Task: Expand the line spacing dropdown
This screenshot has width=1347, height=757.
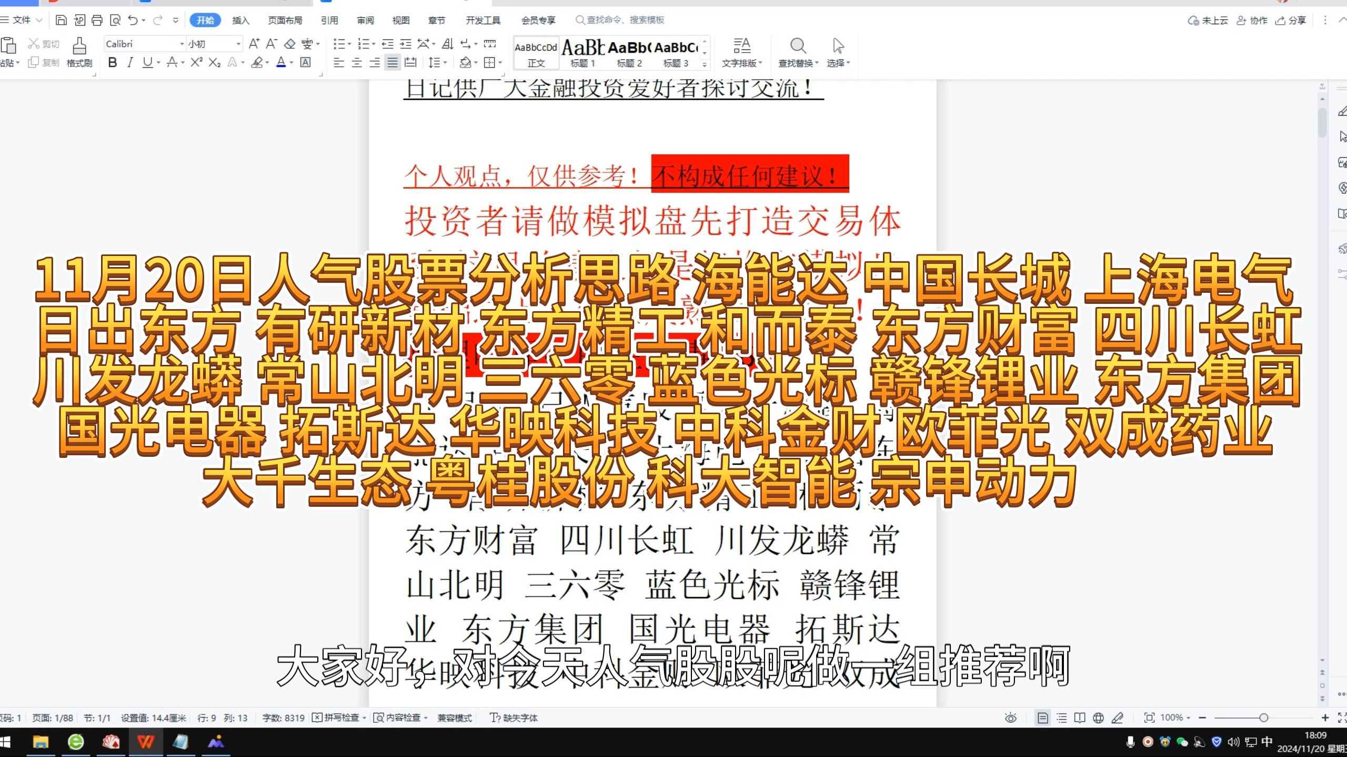Action: tap(445, 63)
